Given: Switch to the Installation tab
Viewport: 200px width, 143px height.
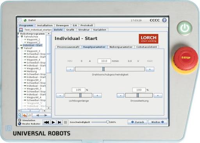Looking at the screenshot, I should pos(45,25).
